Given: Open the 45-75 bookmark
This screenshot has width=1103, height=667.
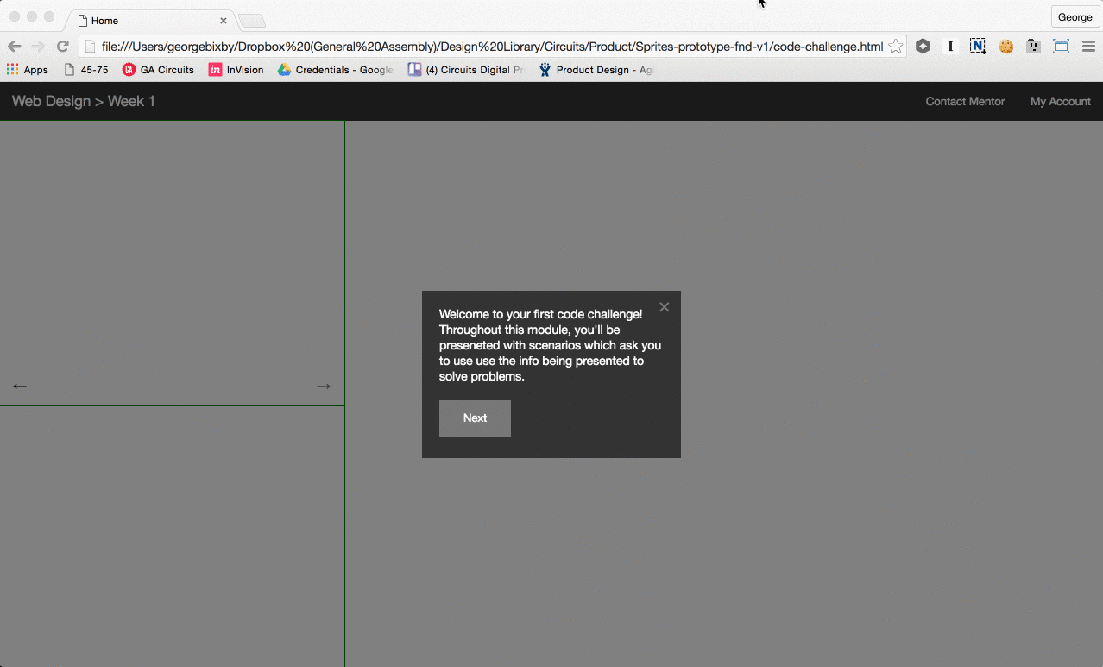Looking at the screenshot, I should pos(86,70).
